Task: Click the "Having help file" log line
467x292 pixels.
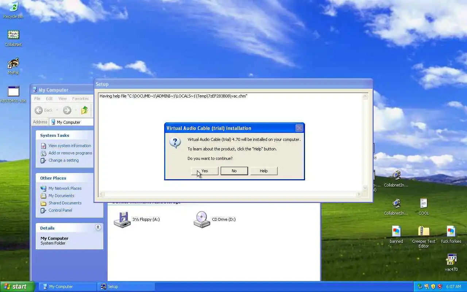Action: [173, 96]
